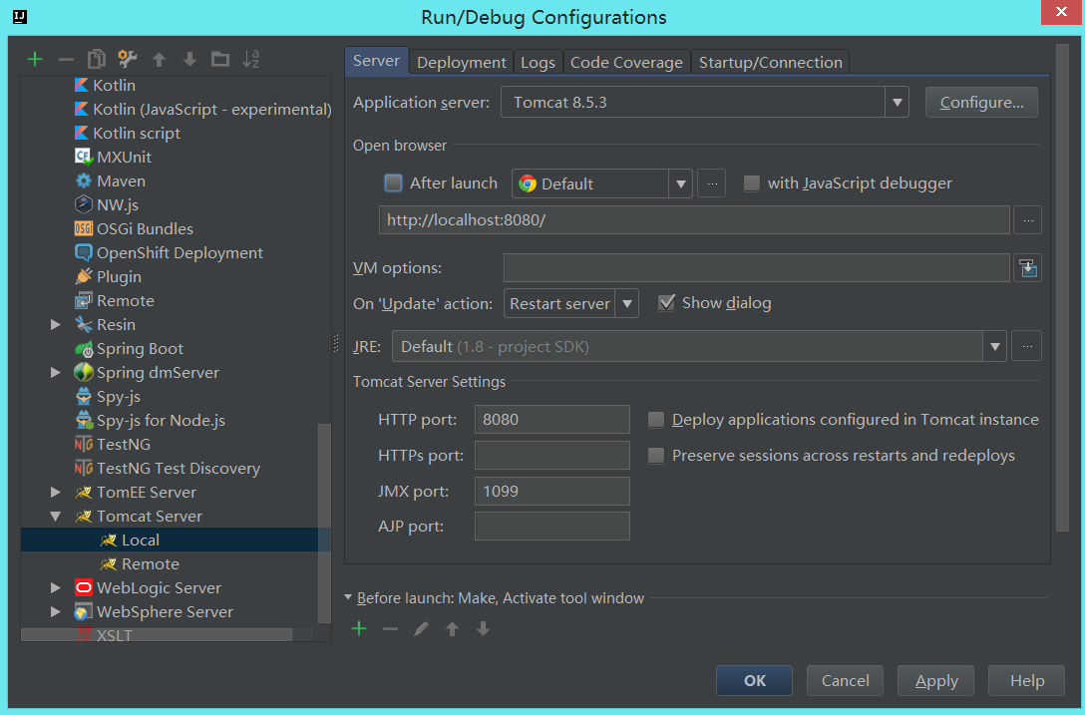Switch to Server tab
1085x715 pixels.
[x=376, y=61]
